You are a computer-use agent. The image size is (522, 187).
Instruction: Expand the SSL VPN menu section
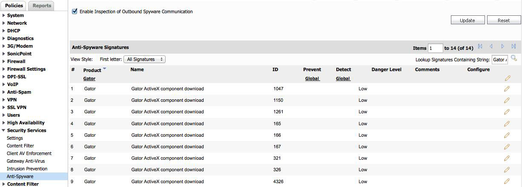(x=17, y=107)
